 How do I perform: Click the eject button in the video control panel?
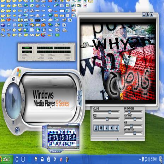(x=96, y=128)
